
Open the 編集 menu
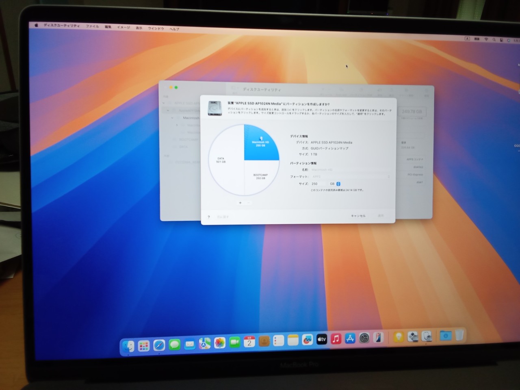coord(108,27)
